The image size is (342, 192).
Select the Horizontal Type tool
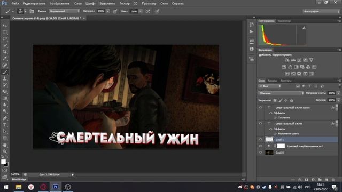click(5, 125)
